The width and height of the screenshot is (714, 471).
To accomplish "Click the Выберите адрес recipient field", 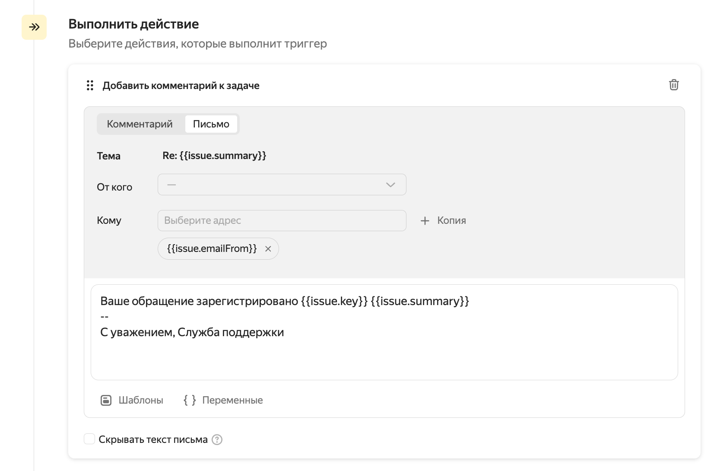I will pyautogui.click(x=282, y=221).
